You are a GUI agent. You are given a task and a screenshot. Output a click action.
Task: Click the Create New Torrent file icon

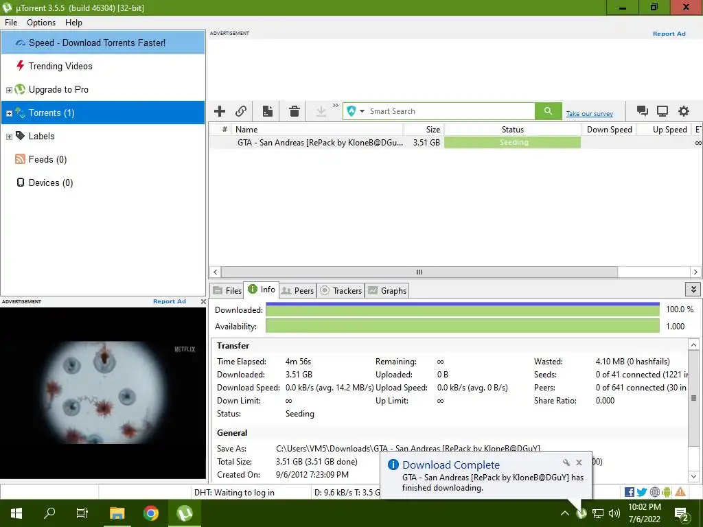pos(268,111)
